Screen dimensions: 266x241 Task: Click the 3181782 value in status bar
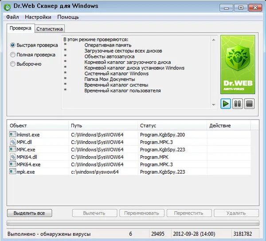[x=243, y=234]
